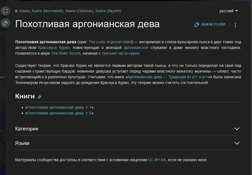Image resolution: width=252 pixels, height=175 pixels.
Task: Open the третьей части серии link
Action: [121, 53]
